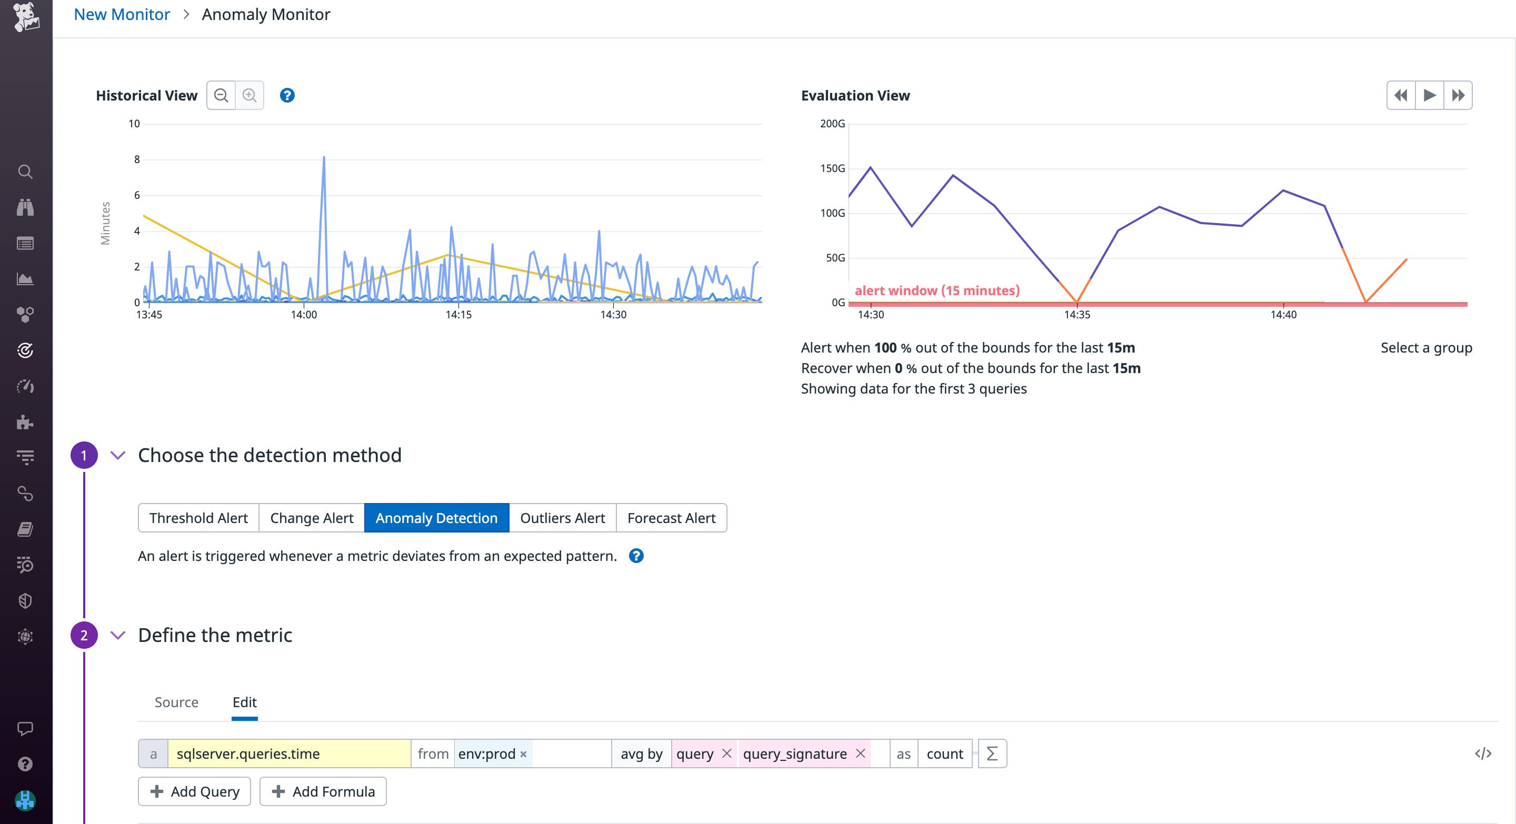Click the Security shield icon in sidebar
The width and height of the screenshot is (1516, 824).
[x=26, y=600]
